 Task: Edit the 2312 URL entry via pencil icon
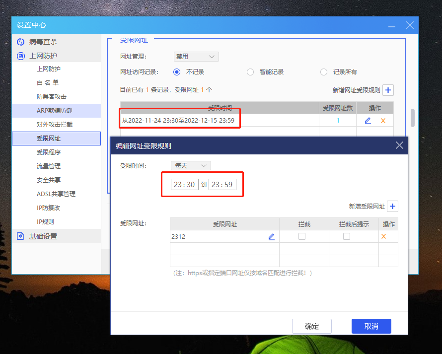[272, 236]
